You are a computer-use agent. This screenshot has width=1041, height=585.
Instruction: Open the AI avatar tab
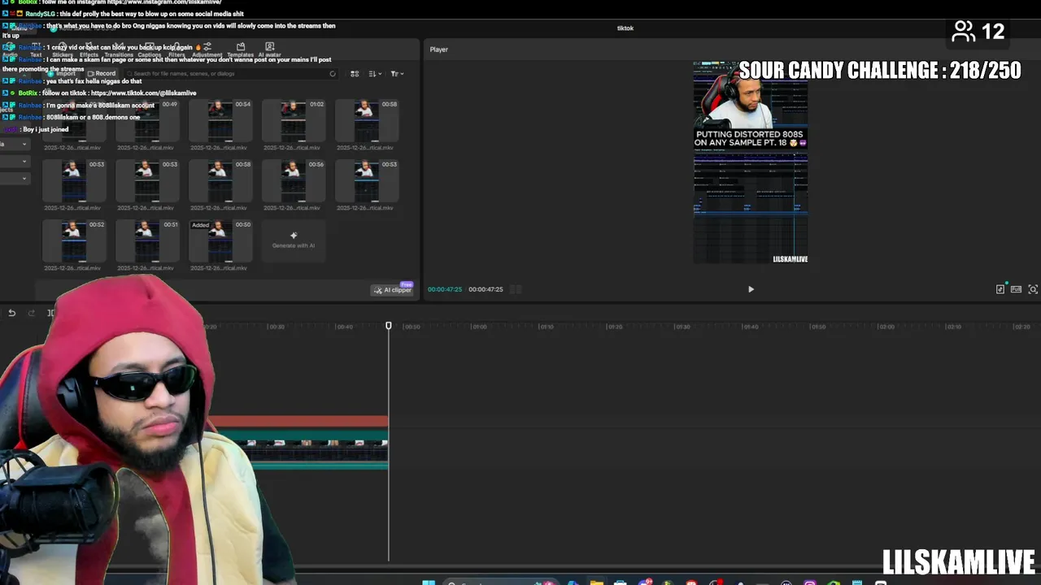(x=269, y=50)
